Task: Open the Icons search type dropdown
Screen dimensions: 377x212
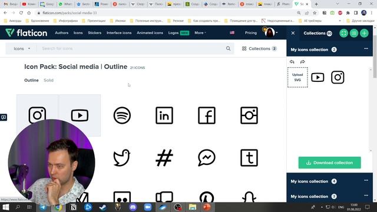Action: [x=22, y=48]
